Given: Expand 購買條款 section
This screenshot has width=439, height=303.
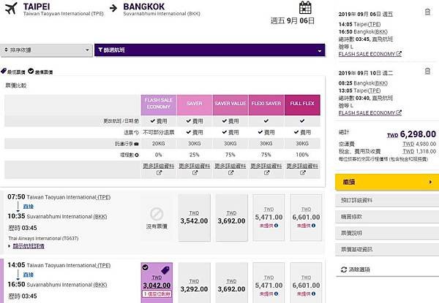Looking at the screenshot, I should pos(387,216).
